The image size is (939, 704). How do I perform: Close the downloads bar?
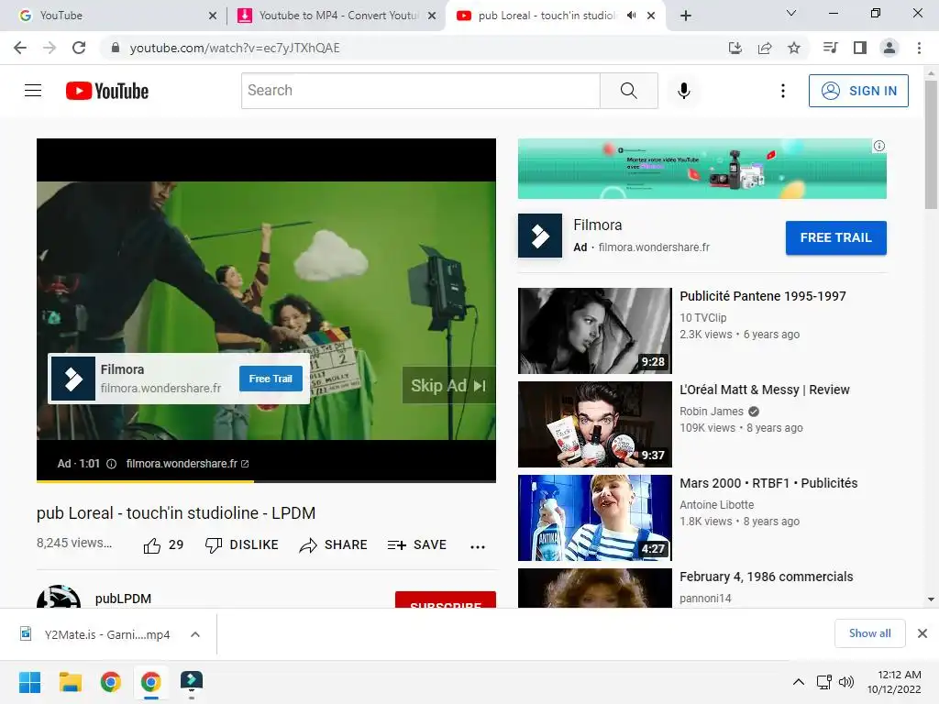click(x=922, y=633)
